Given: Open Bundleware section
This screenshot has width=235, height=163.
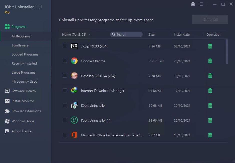Looking at the screenshot, I should click(x=20, y=45).
